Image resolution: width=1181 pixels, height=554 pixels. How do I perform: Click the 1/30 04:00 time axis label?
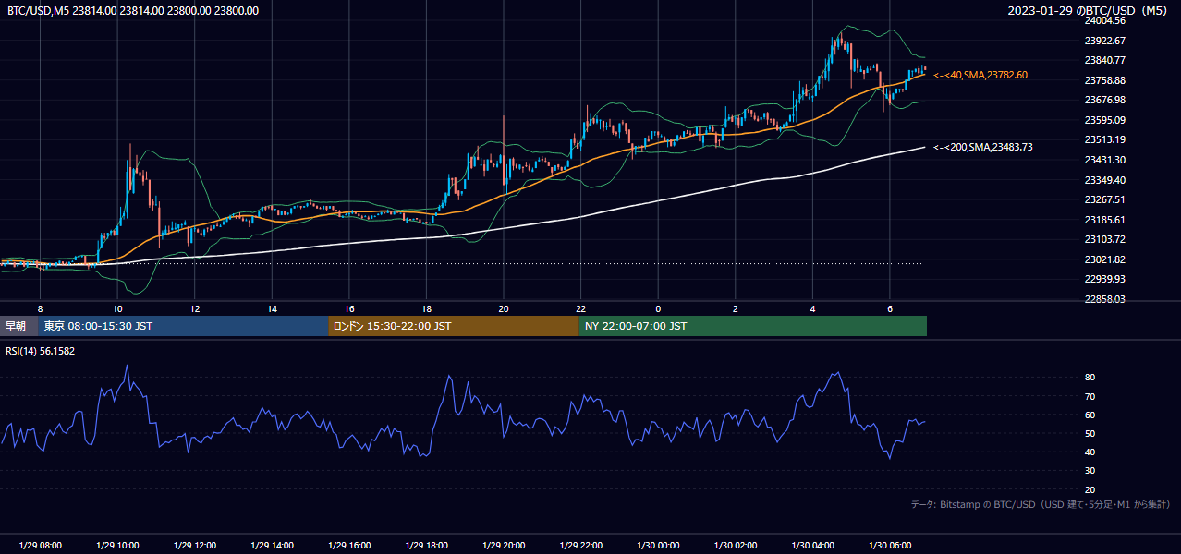(813, 546)
